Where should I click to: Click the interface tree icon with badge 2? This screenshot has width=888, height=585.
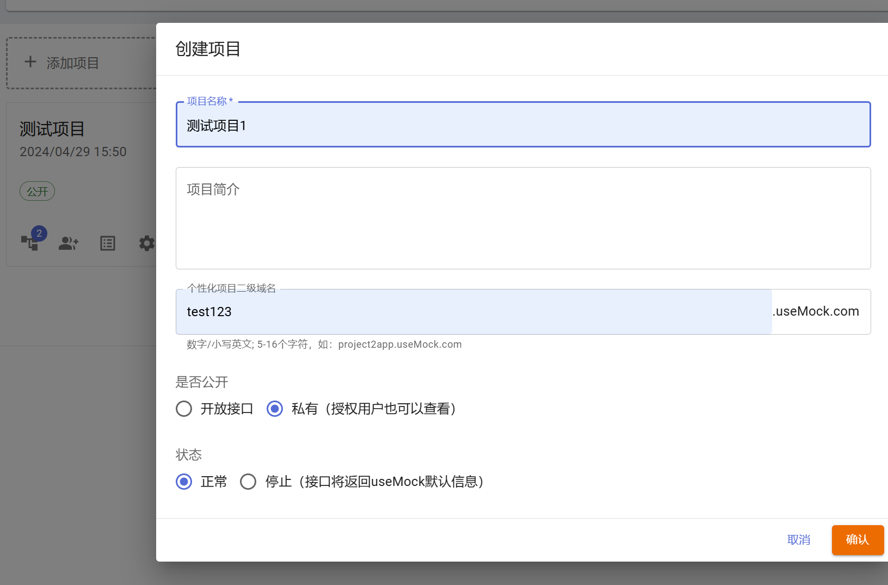[31, 243]
